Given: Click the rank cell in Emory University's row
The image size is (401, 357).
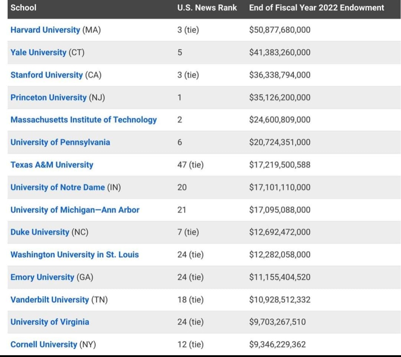Looking at the screenshot, I should [190, 277].
